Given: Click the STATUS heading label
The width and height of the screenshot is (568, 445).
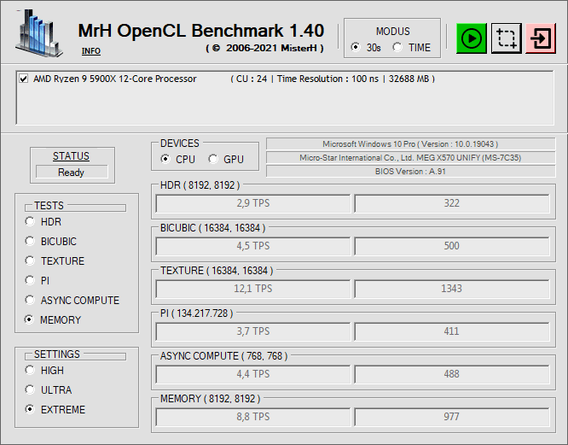Looking at the screenshot, I should 71,156.
